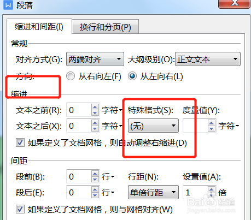Select the 从右向左(F) direction radio button
Viewport: 251px width, 220px height.
71,76
